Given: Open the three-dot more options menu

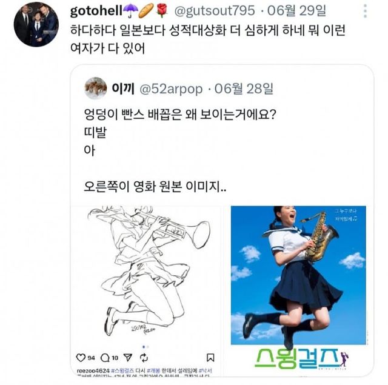Looking at the screenshot, I should [x=365, y=11].
